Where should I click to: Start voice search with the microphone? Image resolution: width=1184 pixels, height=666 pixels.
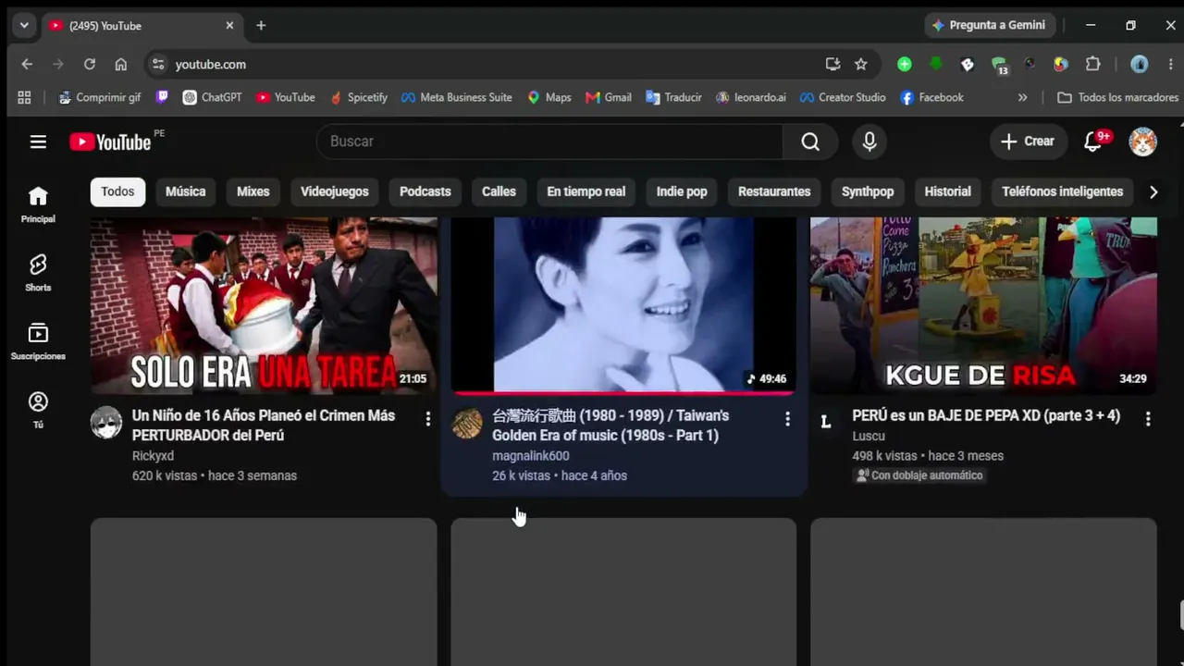tap(869, 142)
